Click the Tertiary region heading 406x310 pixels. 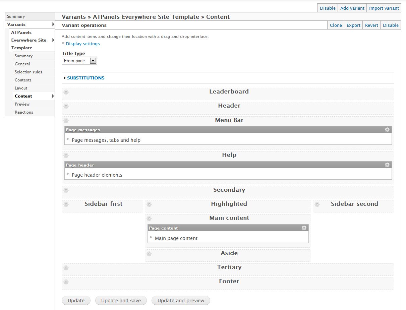click(229, 267)
